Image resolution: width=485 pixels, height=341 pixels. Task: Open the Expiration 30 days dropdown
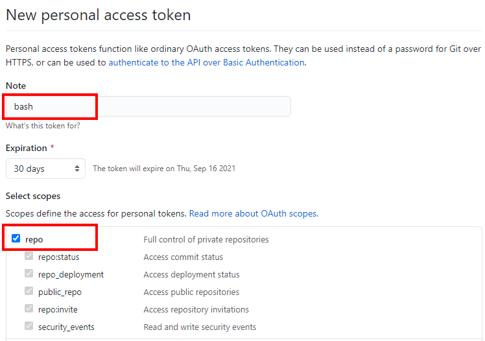(45, 169)
